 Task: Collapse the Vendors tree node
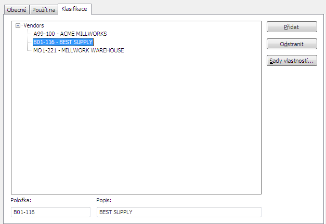[18, 26]
